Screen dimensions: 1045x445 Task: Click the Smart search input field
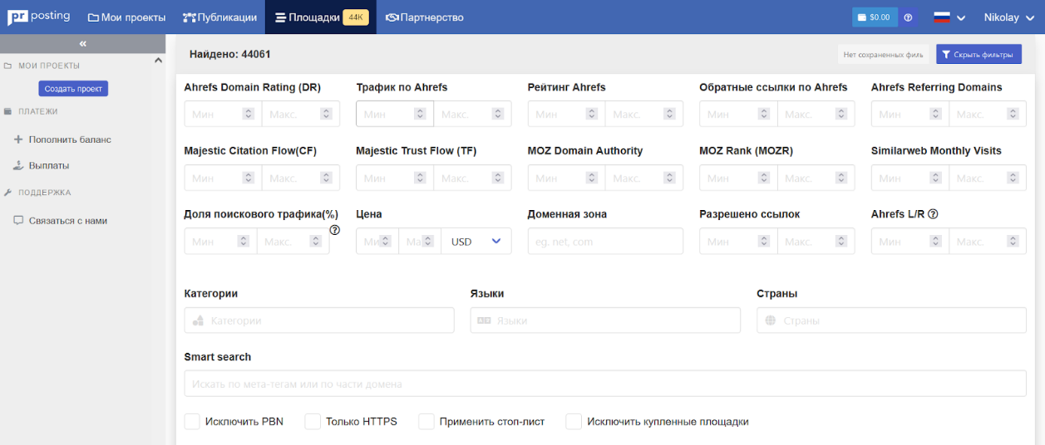pyautogui.click(x=605, y=384)
